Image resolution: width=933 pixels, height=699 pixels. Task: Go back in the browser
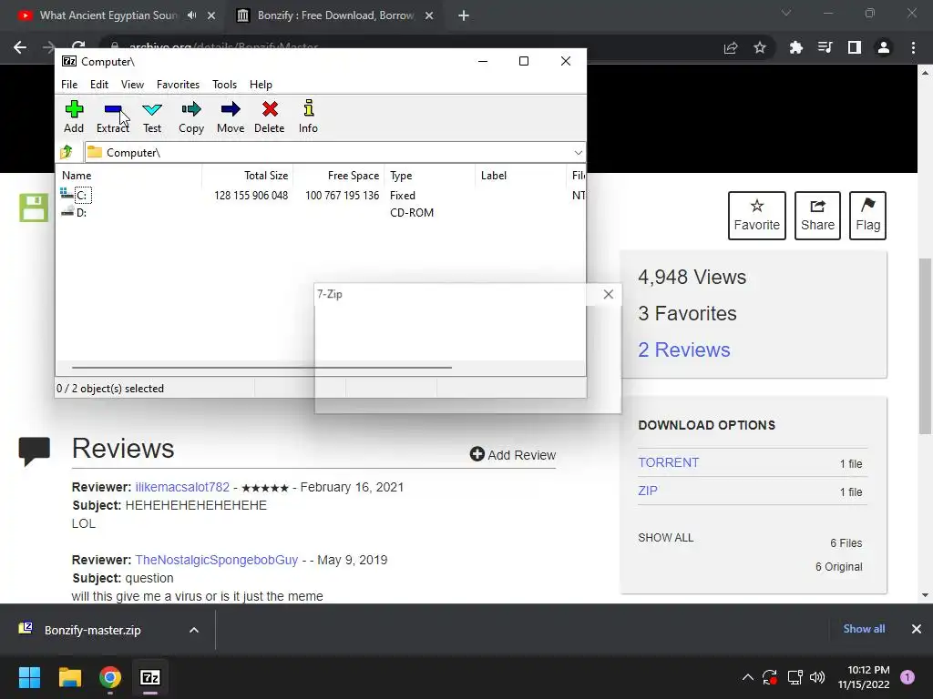point(20,47)
